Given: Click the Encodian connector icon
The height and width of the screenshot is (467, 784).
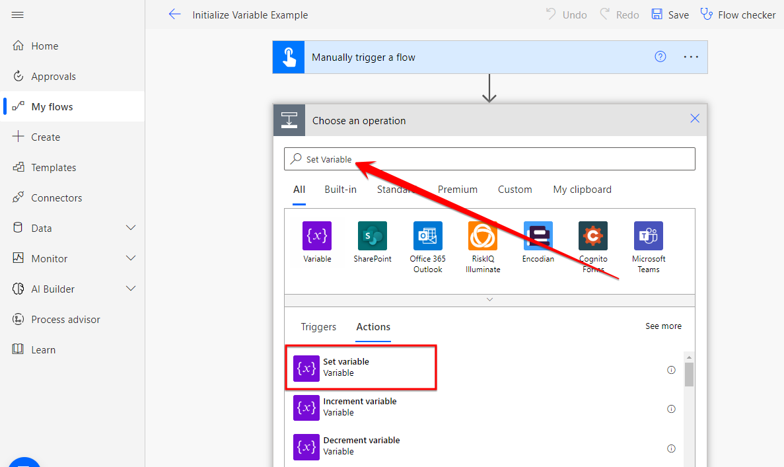Looking at the screenshot, I should point(538,236).
